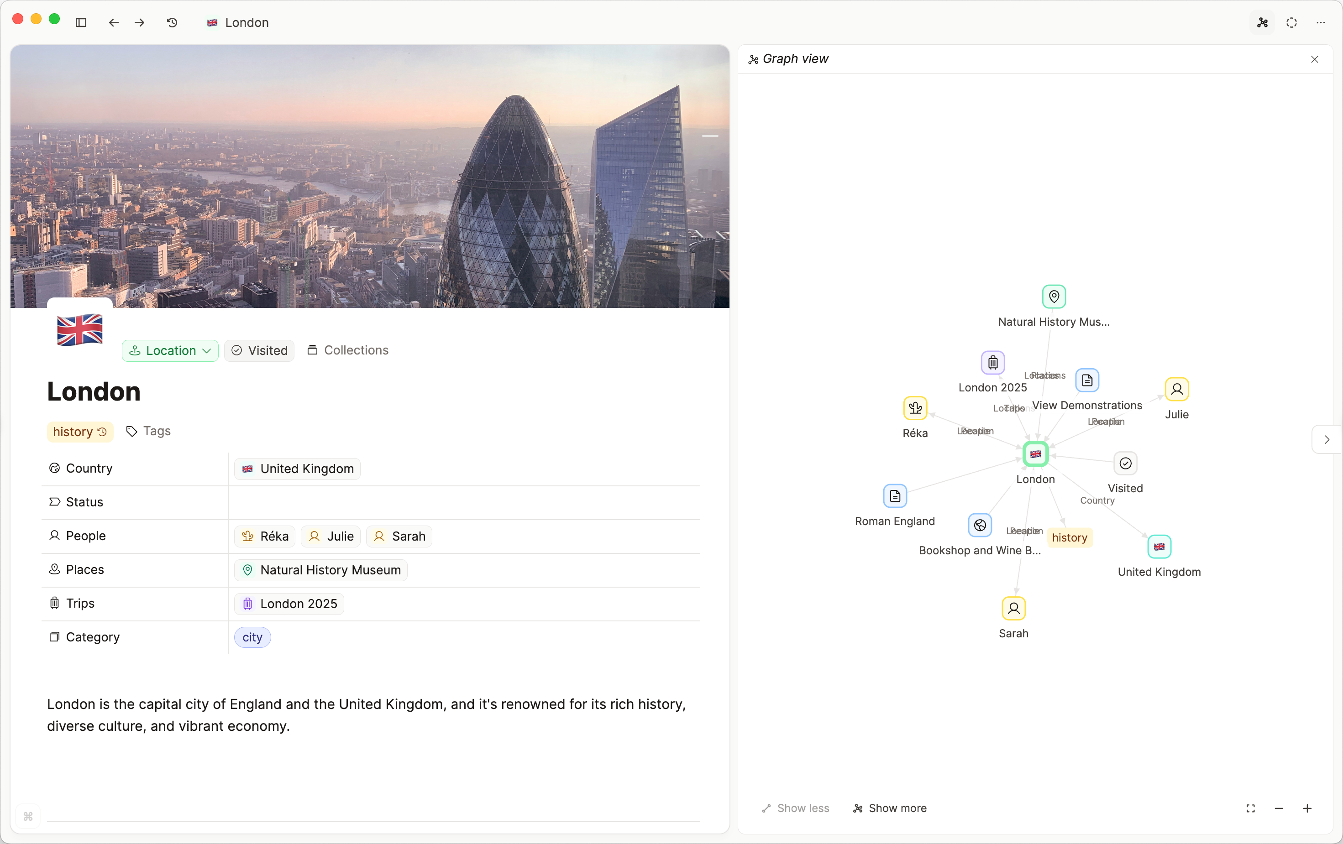Image resolution: width=1343 pixels, height=844 pixels.
Task: Expand the Location type dropdown
Action: 170,351
